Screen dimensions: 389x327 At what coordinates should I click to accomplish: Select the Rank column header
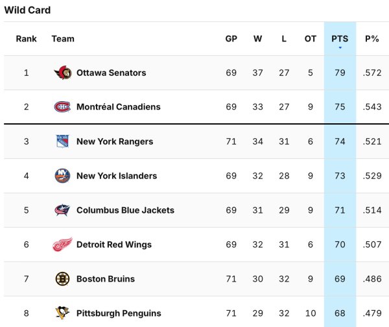pyautogui.click(x=27, y=39)
